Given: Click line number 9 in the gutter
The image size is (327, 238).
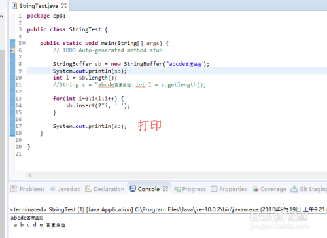Looking at the screenshot, I should click(20, 71).
